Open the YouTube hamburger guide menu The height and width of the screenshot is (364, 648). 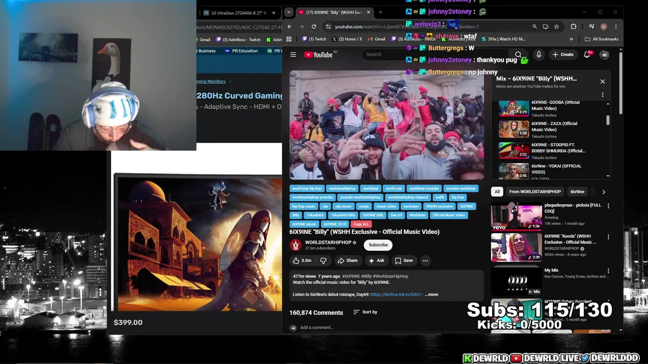coord(293,55)
